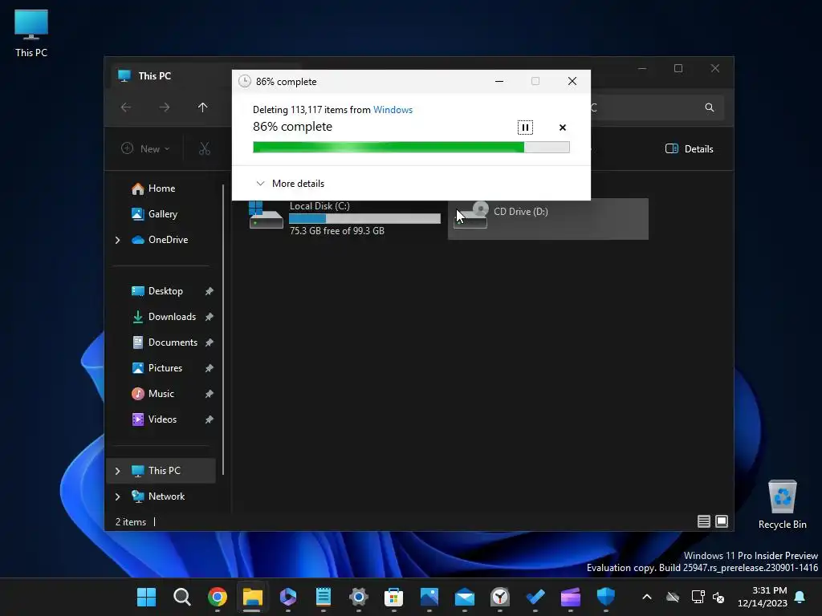This screenshot has height=616, width=822.
Task: Pause the Windows deletion progress
Action: pyautogui.click(x=525, y=128)
